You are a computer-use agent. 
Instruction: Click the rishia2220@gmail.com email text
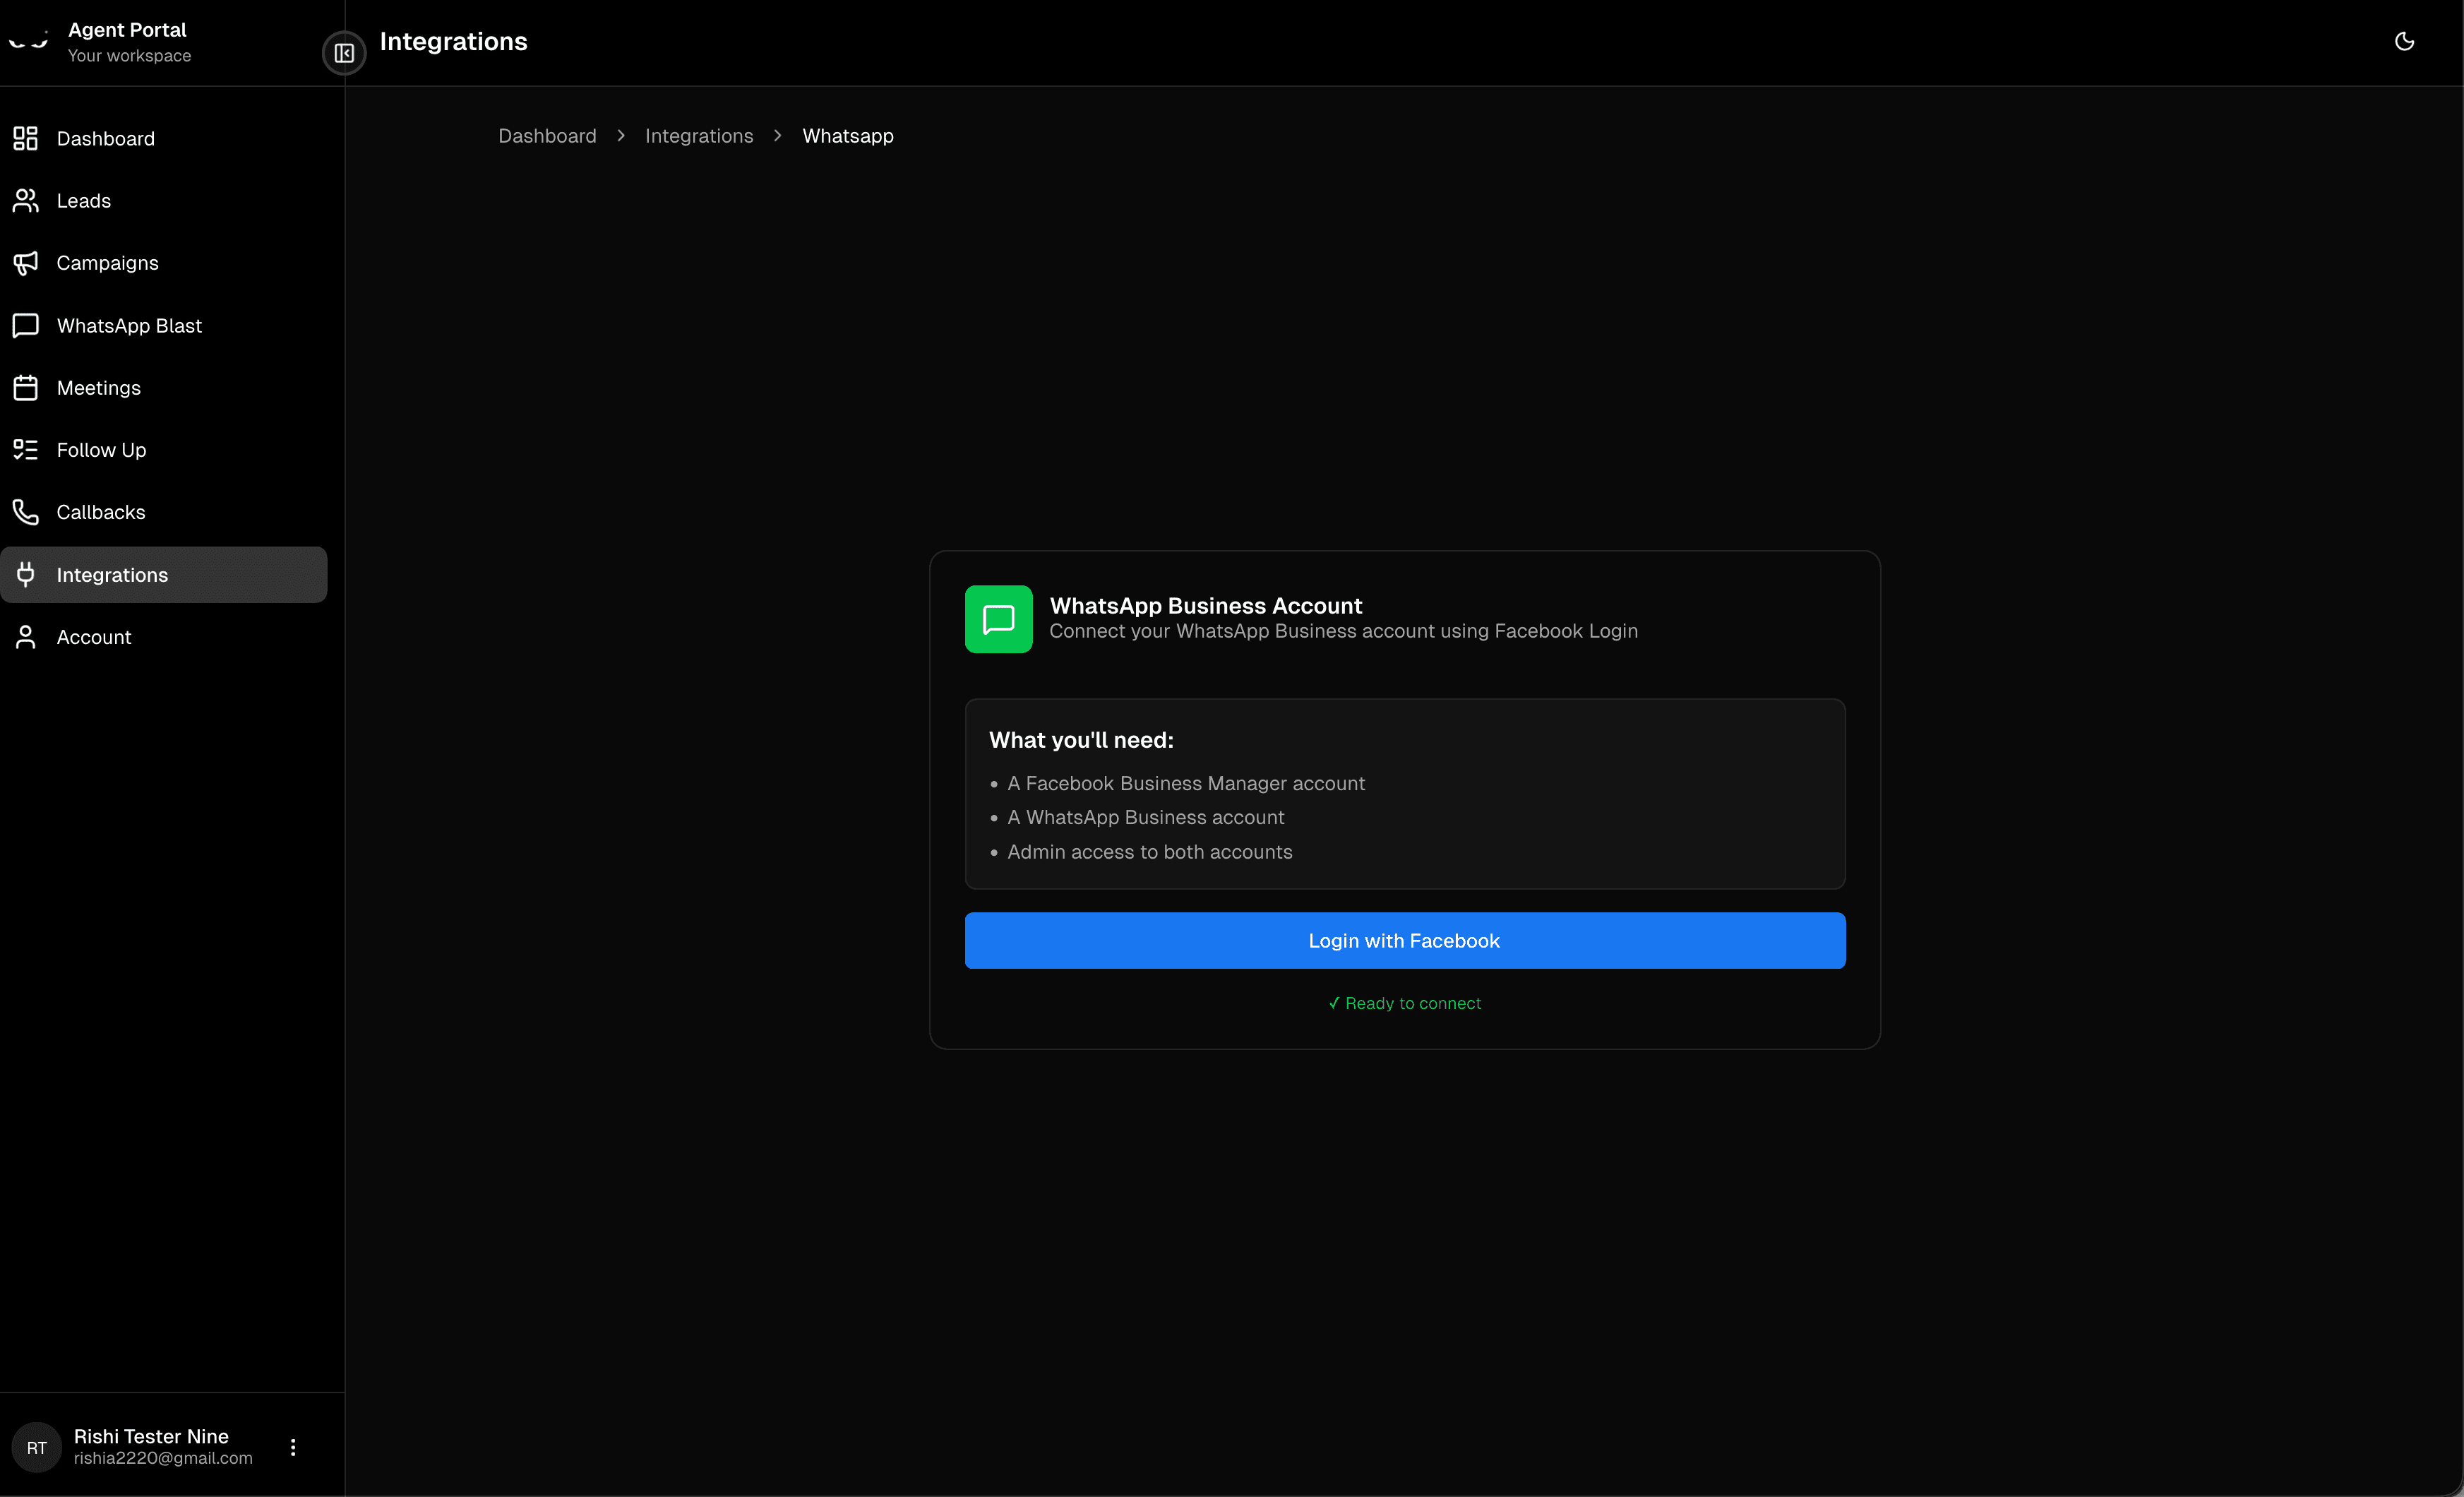(x=163, y=1458)
